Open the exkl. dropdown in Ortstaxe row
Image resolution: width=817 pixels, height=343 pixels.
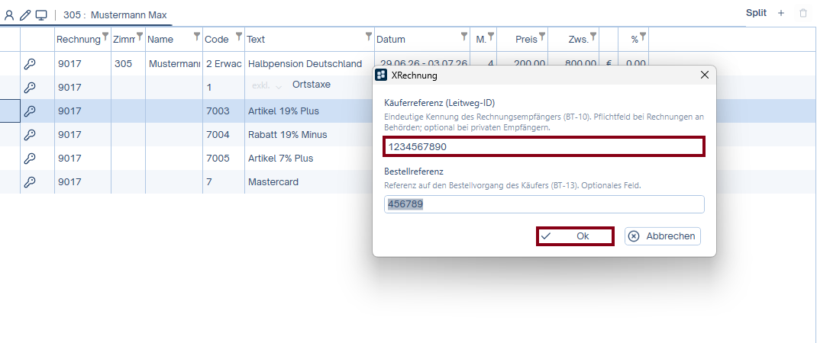[x=266, y=86]
